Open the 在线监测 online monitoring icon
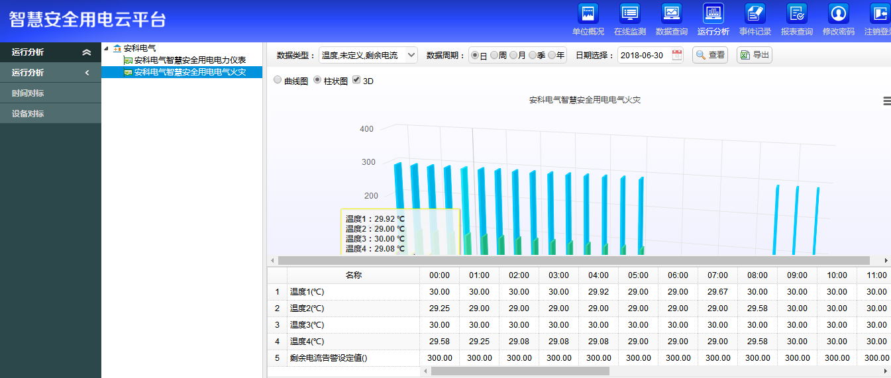 [x=630, y=13]
